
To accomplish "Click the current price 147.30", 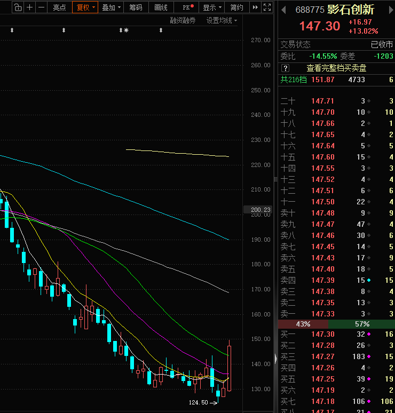I will point(320,26).
